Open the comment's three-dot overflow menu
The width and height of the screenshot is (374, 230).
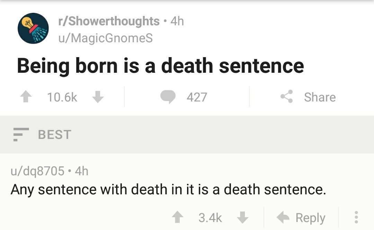coord(356,217)
